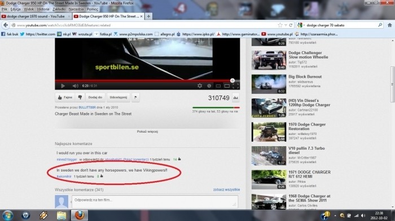Flag the video with the flag icon
Viewport: 395px width, 221px height.
135,97
